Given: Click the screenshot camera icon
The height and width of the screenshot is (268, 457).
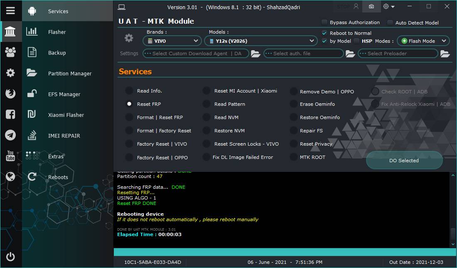Looking at the screenshot, I should (x=371, y=7).
